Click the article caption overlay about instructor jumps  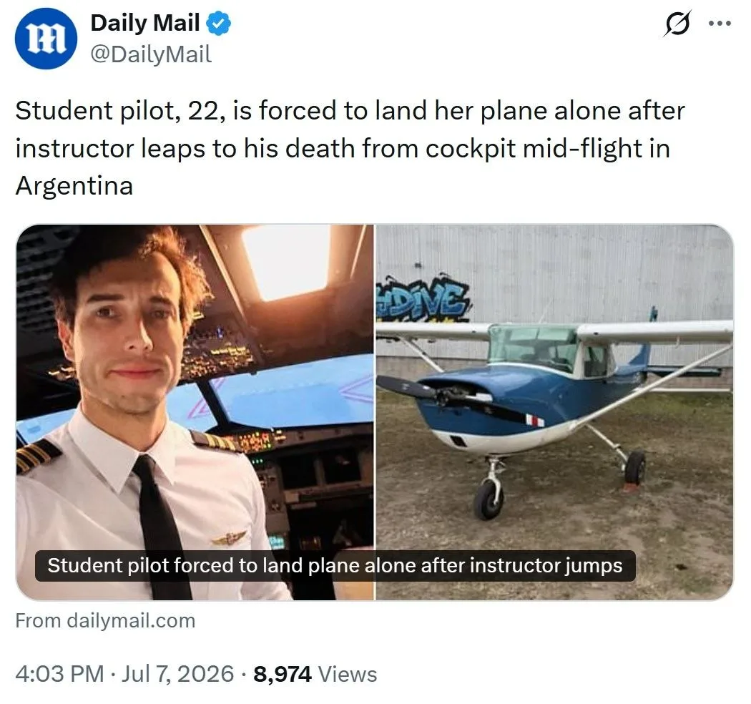(x=335, y=566)
